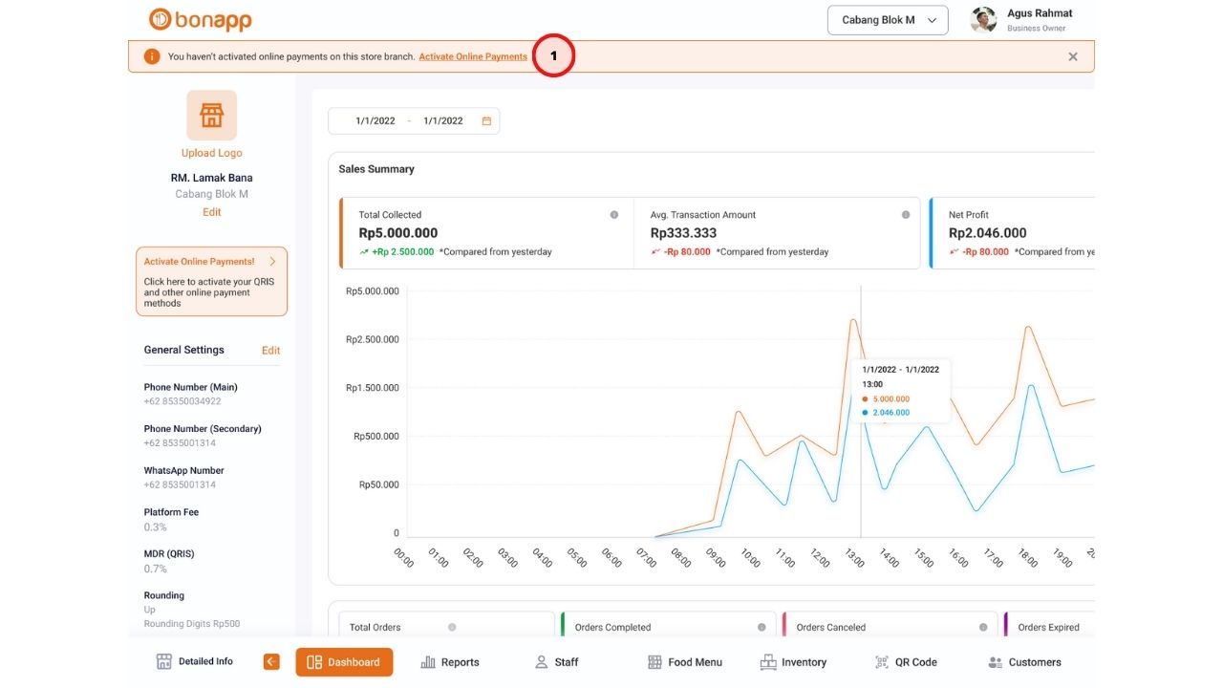Expand the Cabang Blok M branch dropdown
The height and width of the screenshot is (688, 1223).
click(x=888, y=20)
